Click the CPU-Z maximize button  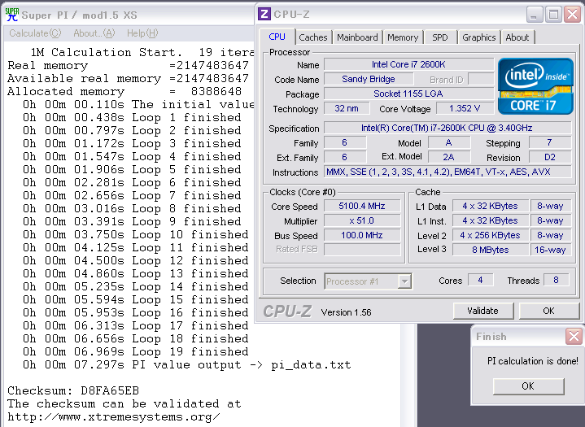553,15
